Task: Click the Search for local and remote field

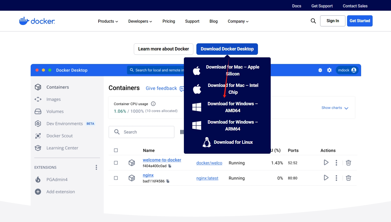Action: 156,70
